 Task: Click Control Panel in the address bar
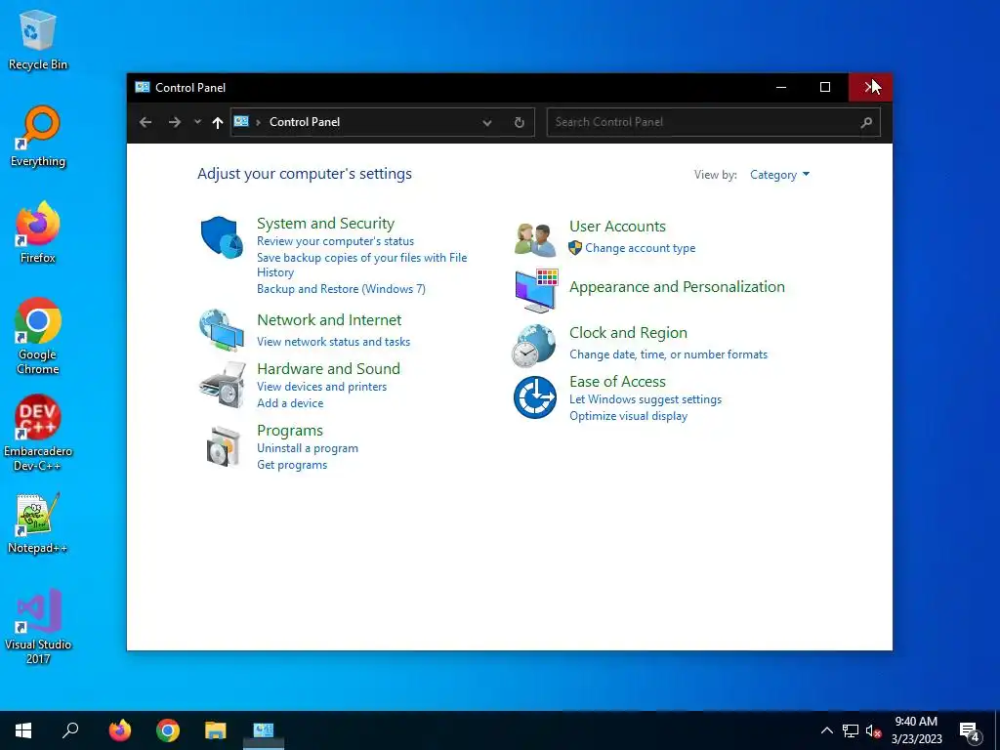[305, 122]
